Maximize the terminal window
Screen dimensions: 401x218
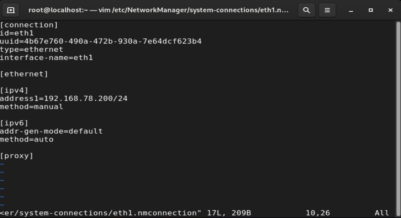point(371,10)
